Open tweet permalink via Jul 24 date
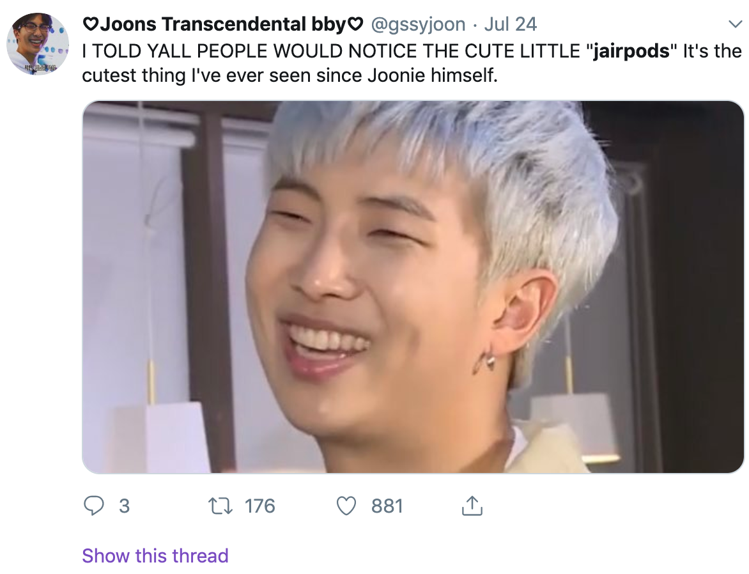749x574 pixels. click(x=510, y=24)
